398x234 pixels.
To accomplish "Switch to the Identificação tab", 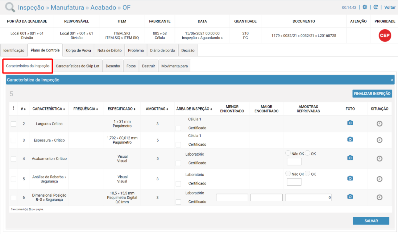I will click(14, 50).
